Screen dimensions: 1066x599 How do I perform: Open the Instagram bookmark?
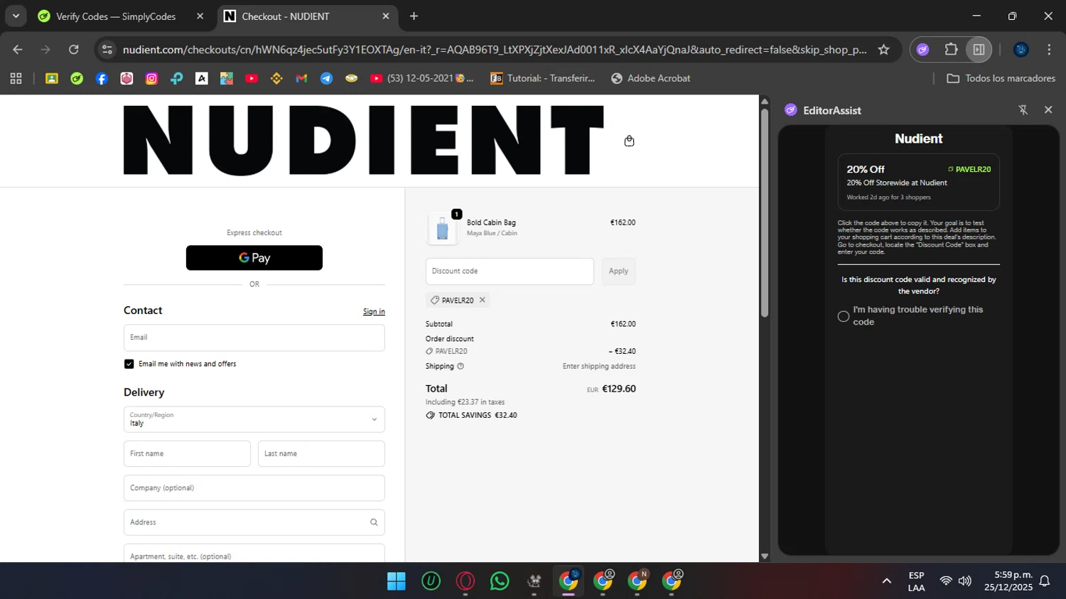151,79
